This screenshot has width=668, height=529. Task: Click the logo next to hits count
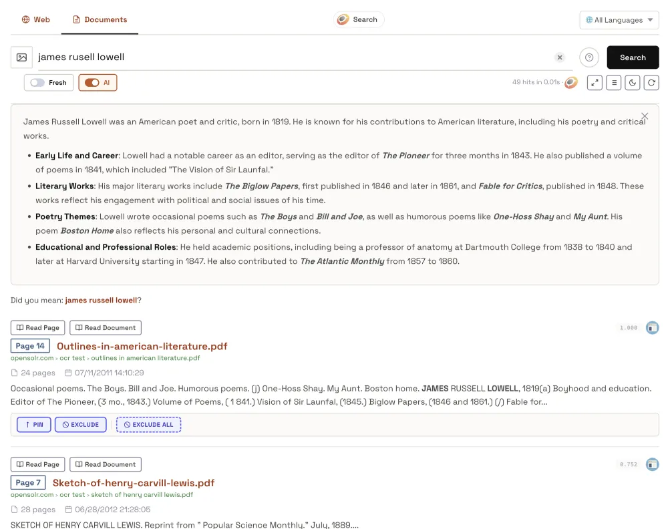pyautogui.click(x=571, y=82)
